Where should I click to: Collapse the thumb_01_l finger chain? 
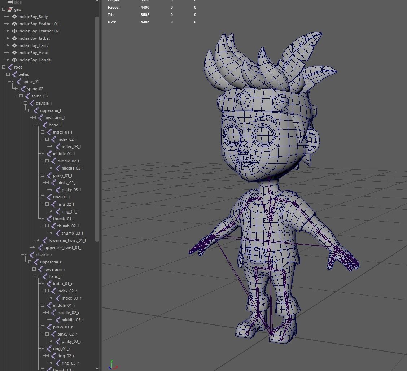[43, 219]
